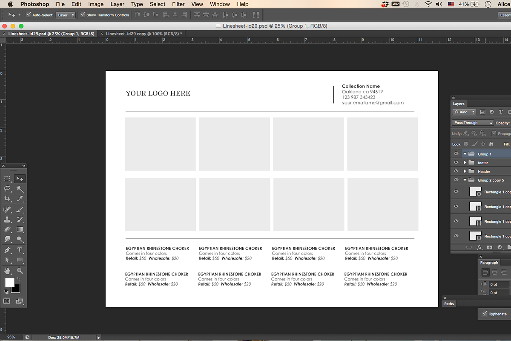The image size is (511, 341).
Task: Click the foreground color swatch
Action: 9,282
